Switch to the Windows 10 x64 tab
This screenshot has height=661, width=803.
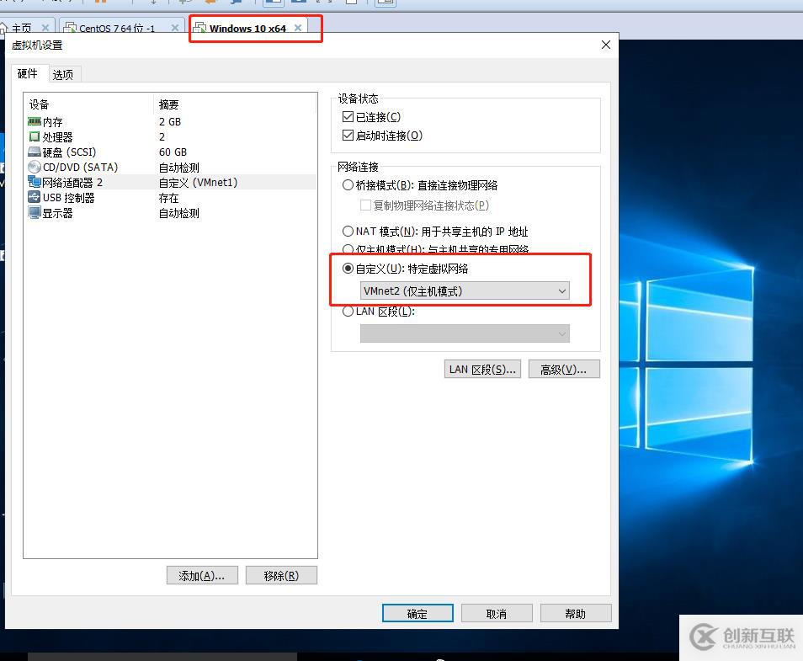(247, 28)
